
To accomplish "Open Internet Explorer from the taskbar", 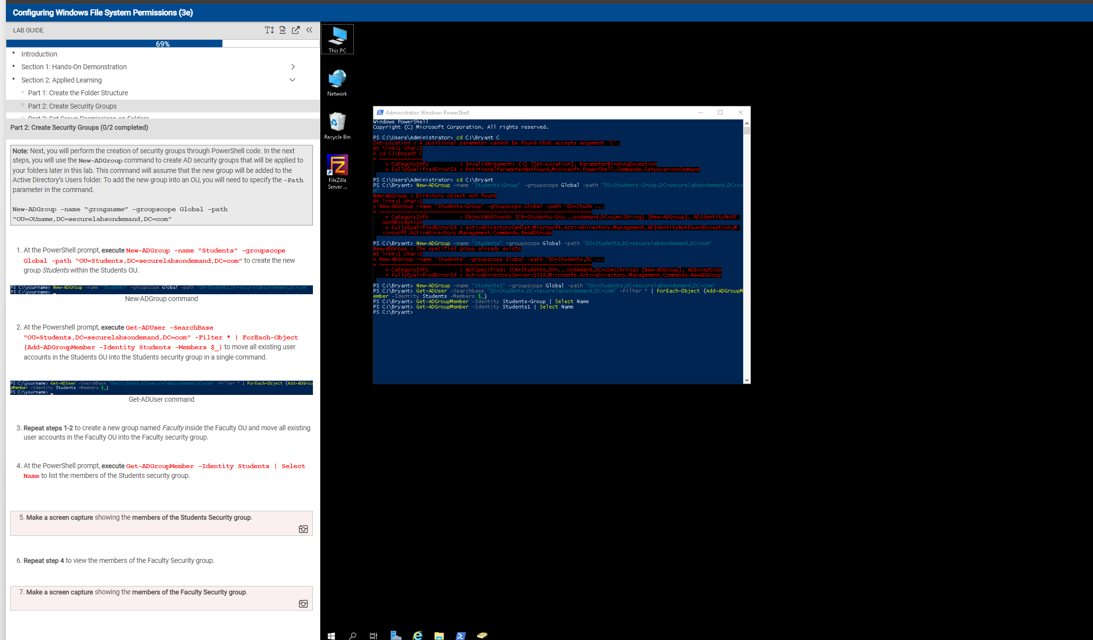I will click(417, 635).
